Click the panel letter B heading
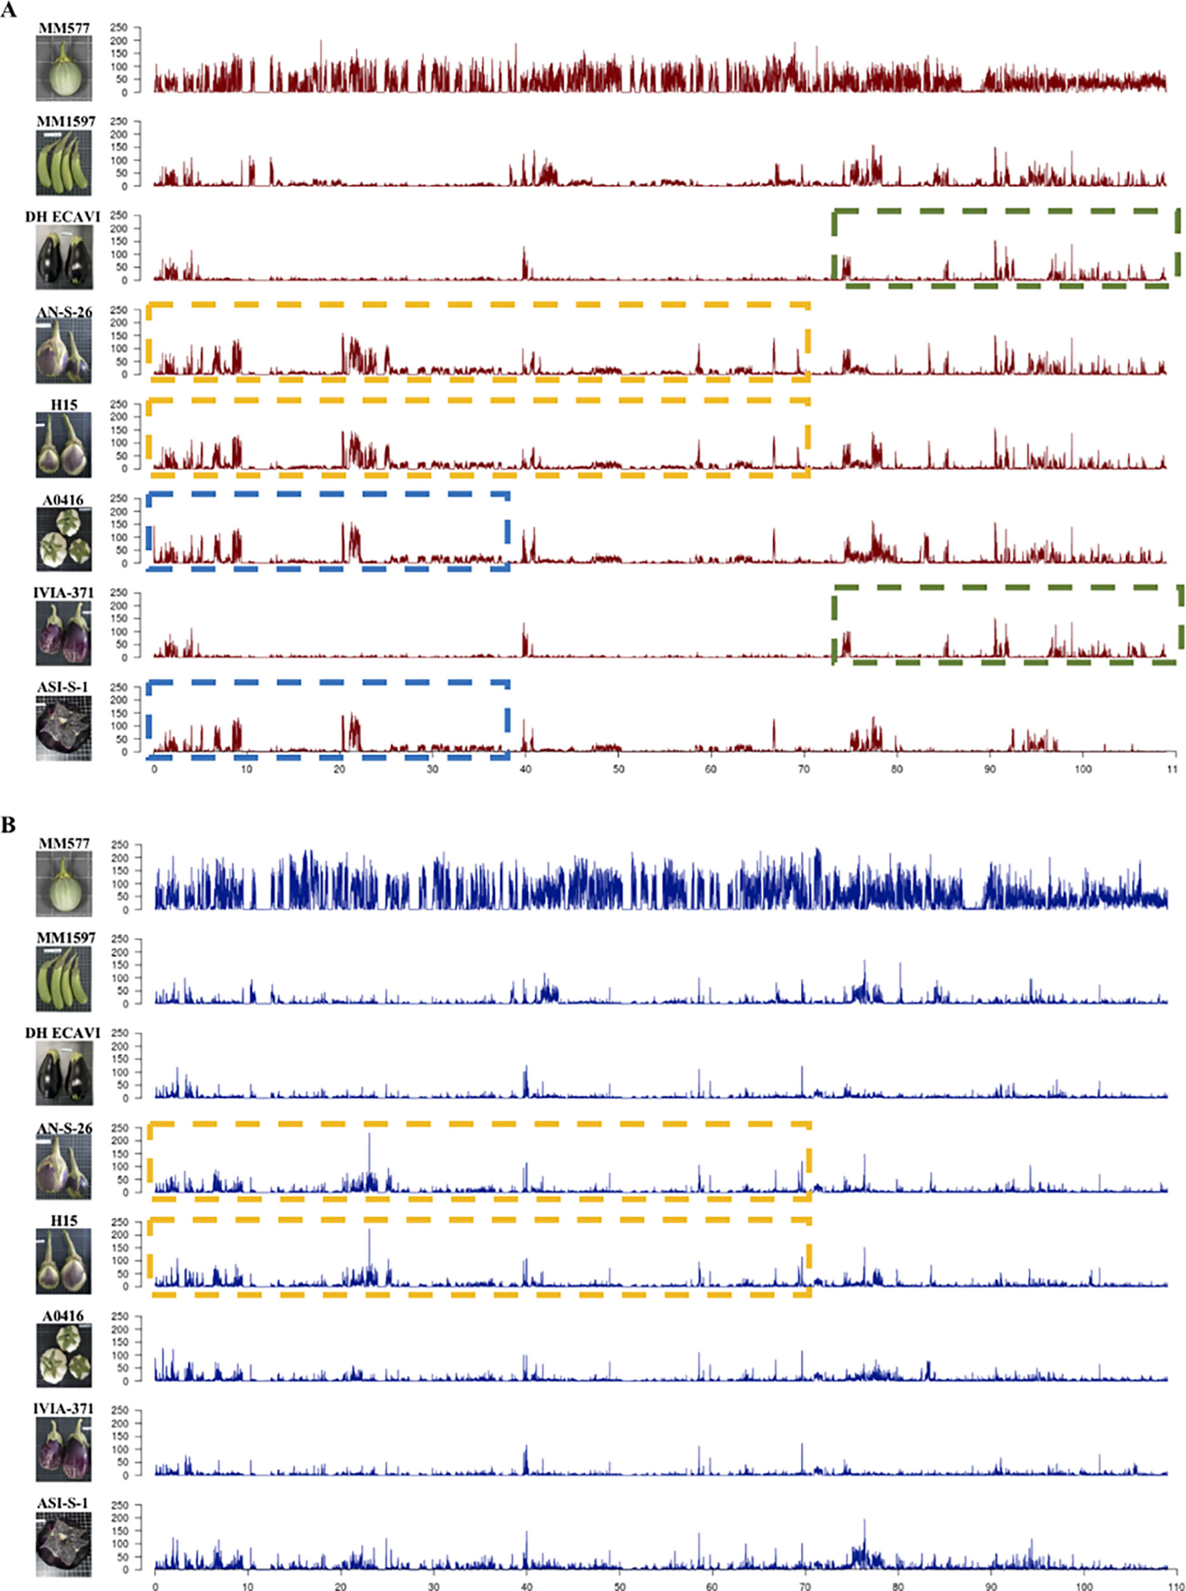1186x1591 pixels. point(9,826)
